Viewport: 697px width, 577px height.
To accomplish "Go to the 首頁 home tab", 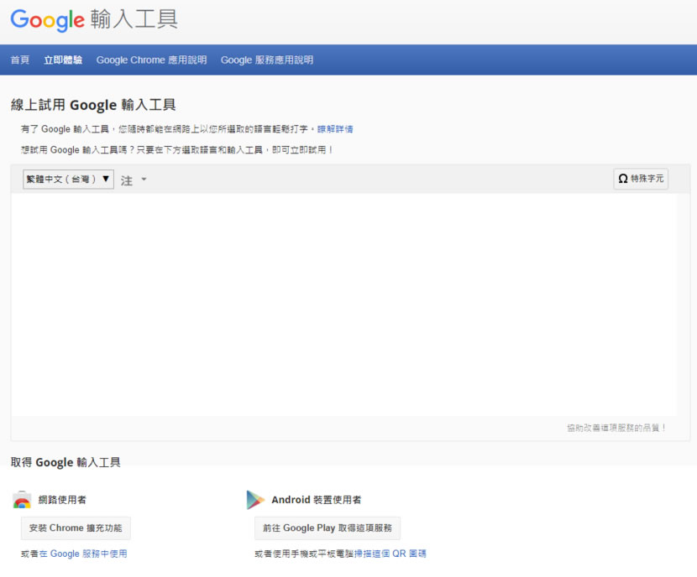I will 20,60.
